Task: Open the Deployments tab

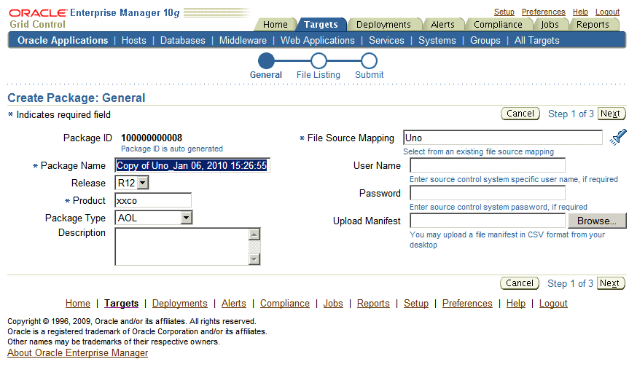Action: (x=383, y=25)
